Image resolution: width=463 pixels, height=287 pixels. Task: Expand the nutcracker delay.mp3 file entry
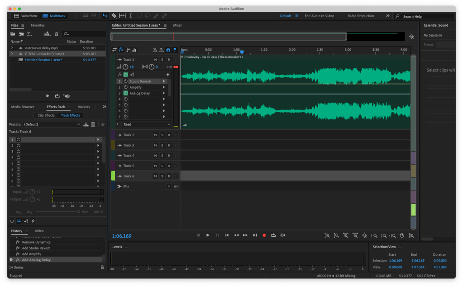click(x=12, y=48)
